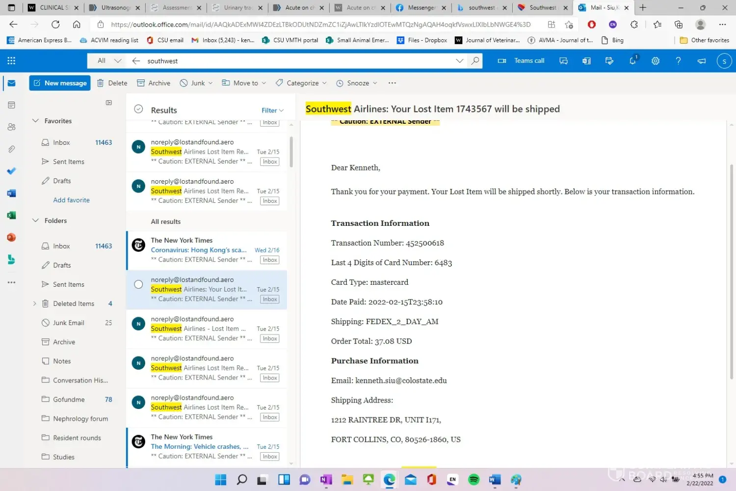Open the Filter dropdown in results

click(272, 110)
